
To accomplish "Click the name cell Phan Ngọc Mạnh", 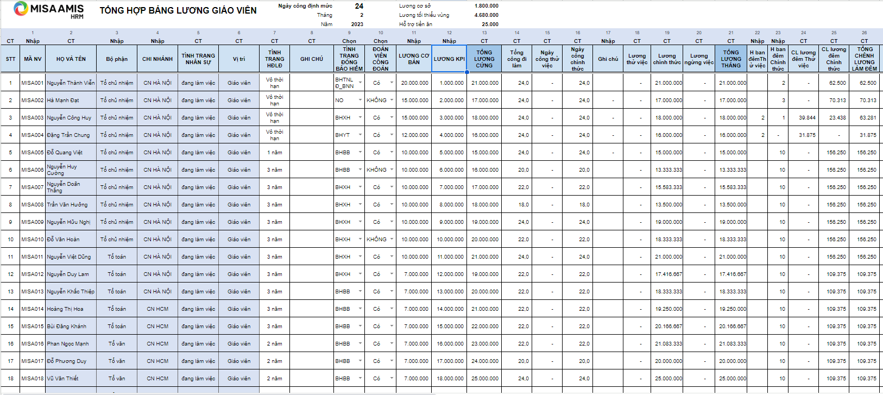I will pos(71,344).
